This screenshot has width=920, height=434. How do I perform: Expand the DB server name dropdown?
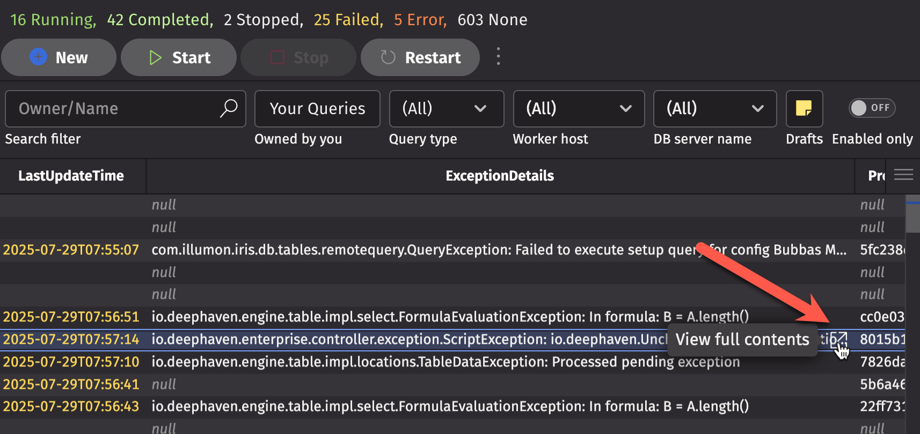pos(714,109)
